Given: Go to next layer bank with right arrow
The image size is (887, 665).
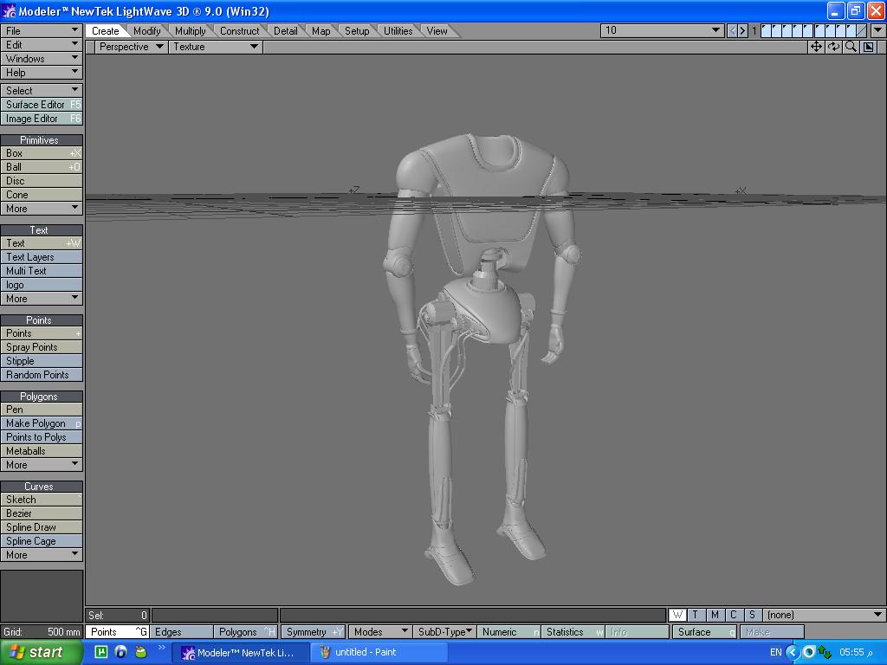Looking at the screenshot, I should pos(742,30).
